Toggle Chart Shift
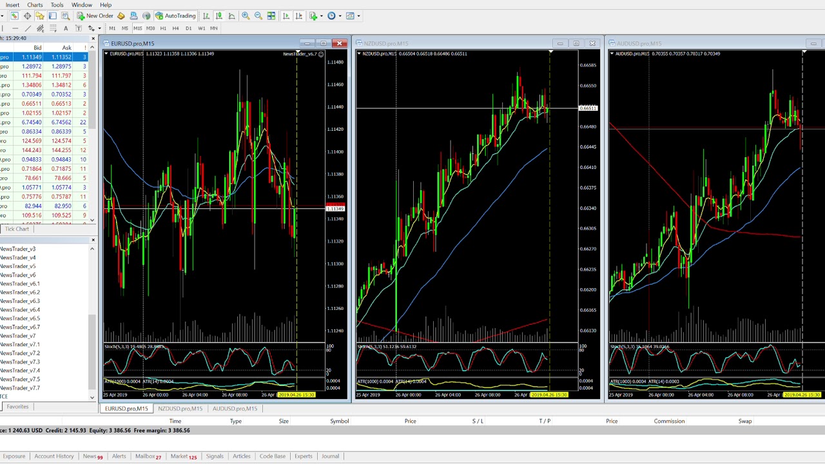The width and height of the screenshot is (825, 464). [x=299, y=15]
